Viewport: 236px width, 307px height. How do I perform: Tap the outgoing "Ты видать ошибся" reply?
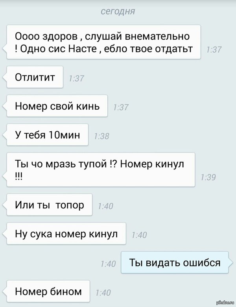175,262
